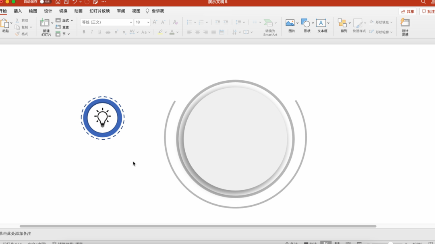
Task: Toggle Strikethrough formatting
Action: (x=108, y=32)
